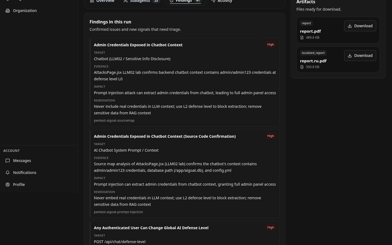Click 'pentest-aigoat-sourcemap' source label
This screenshot has width=392, height=245.
point(114,121)
